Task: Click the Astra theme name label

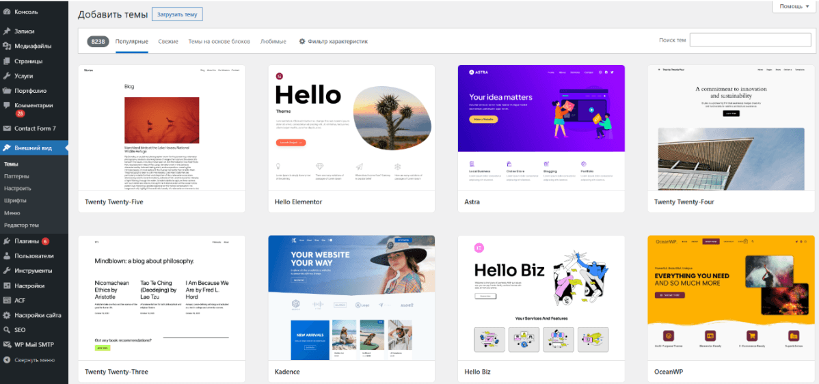Action: [x=472, y=202]
